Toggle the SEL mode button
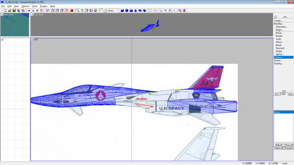Screen dimensions: 294x165 [284, 94]
